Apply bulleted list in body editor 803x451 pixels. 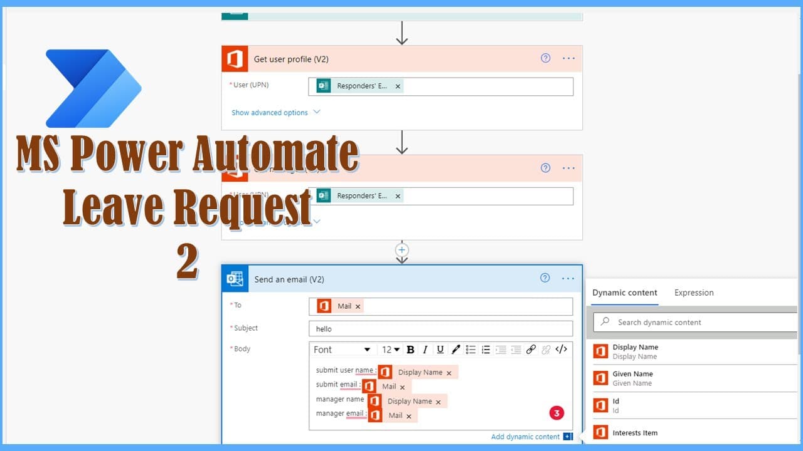[471, 350]
